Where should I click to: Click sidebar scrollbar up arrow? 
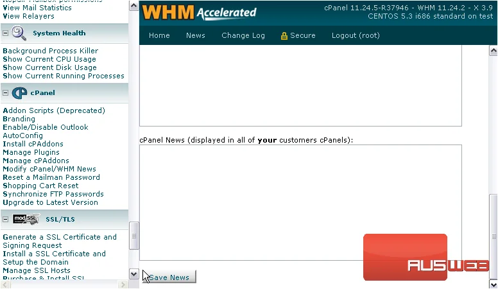[x=133, y=6]
